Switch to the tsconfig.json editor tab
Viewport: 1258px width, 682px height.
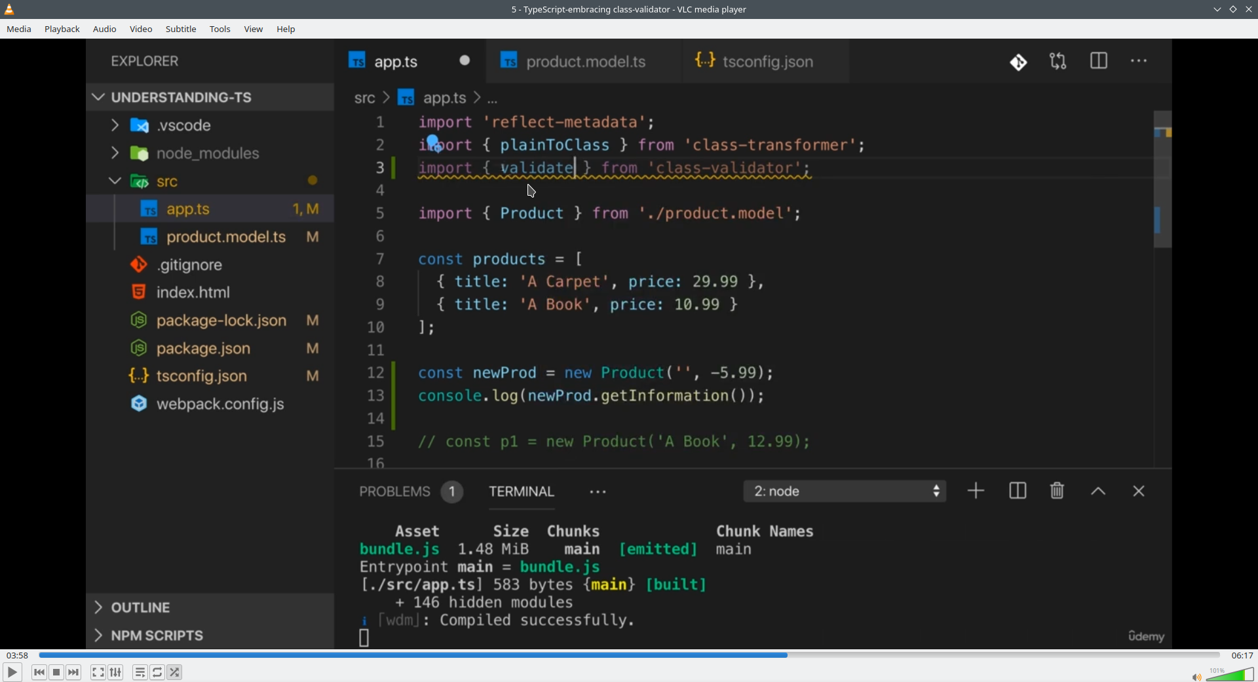765,62
